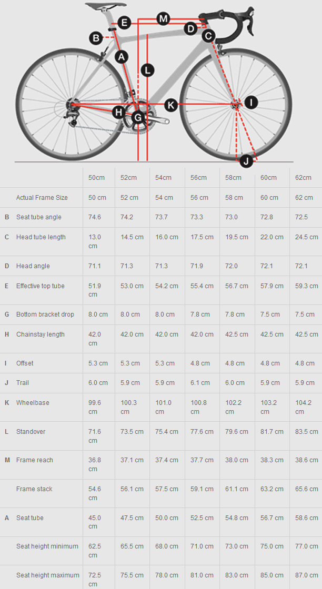Select the E marker near the seatpost
The width and height of the screenshot is (322, 589).
coord(124,23)
